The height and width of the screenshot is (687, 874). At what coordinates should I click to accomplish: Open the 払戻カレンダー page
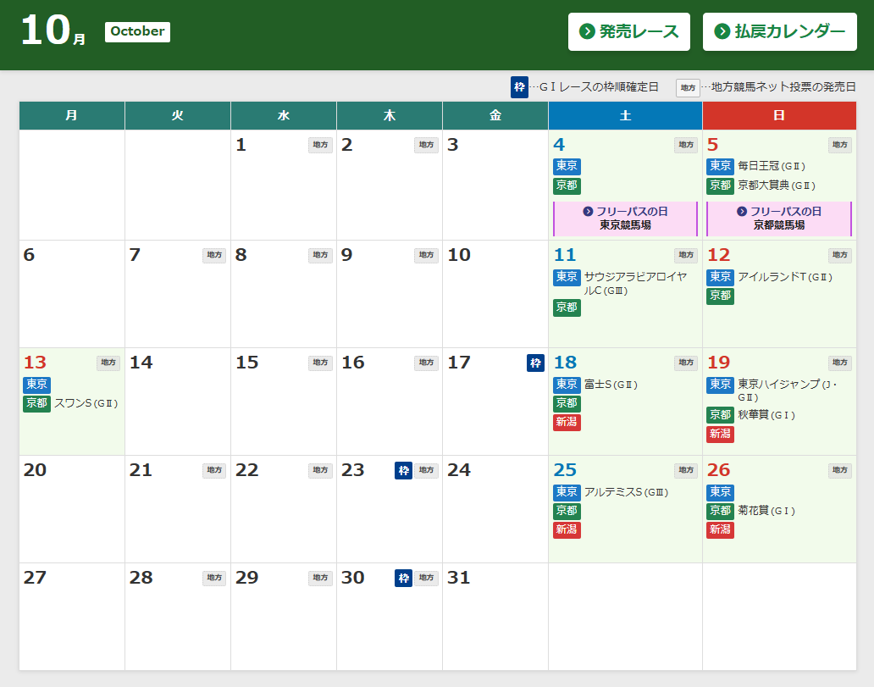(x=779, y=31)
